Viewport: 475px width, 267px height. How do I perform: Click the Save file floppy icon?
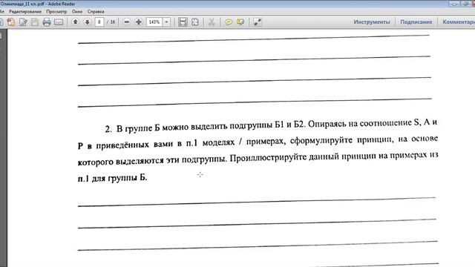tap(35, 22)
